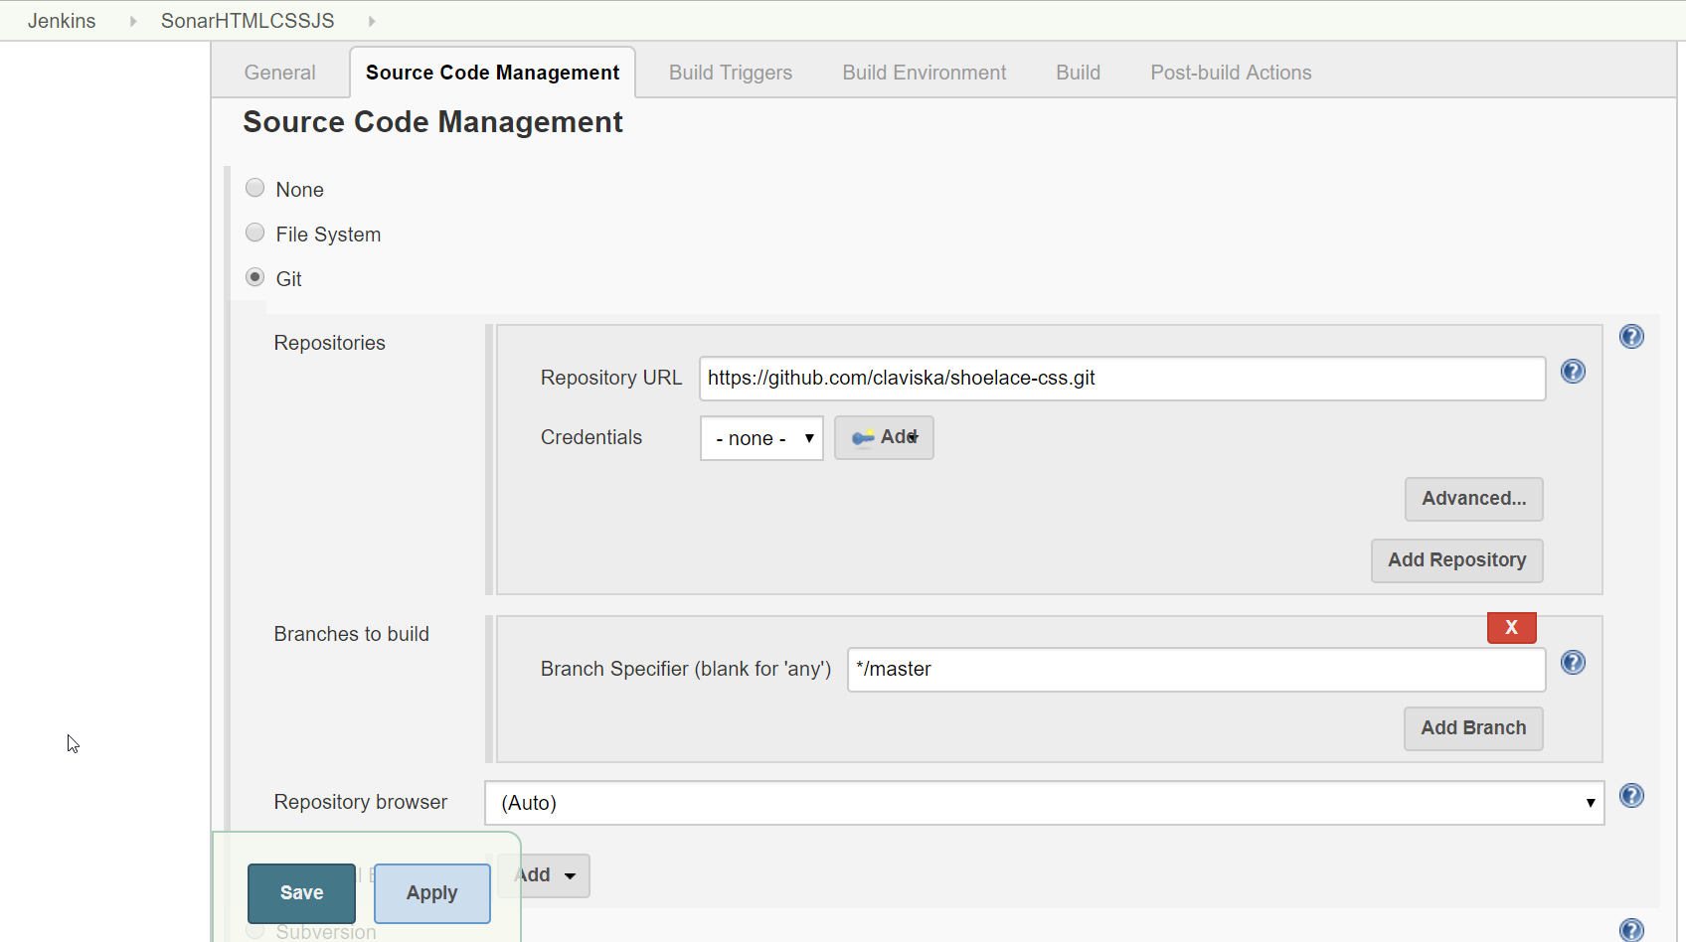The height and width of the screenshot is (942, 1686).
Task: Click the Apply button
Action: [432, 893]
